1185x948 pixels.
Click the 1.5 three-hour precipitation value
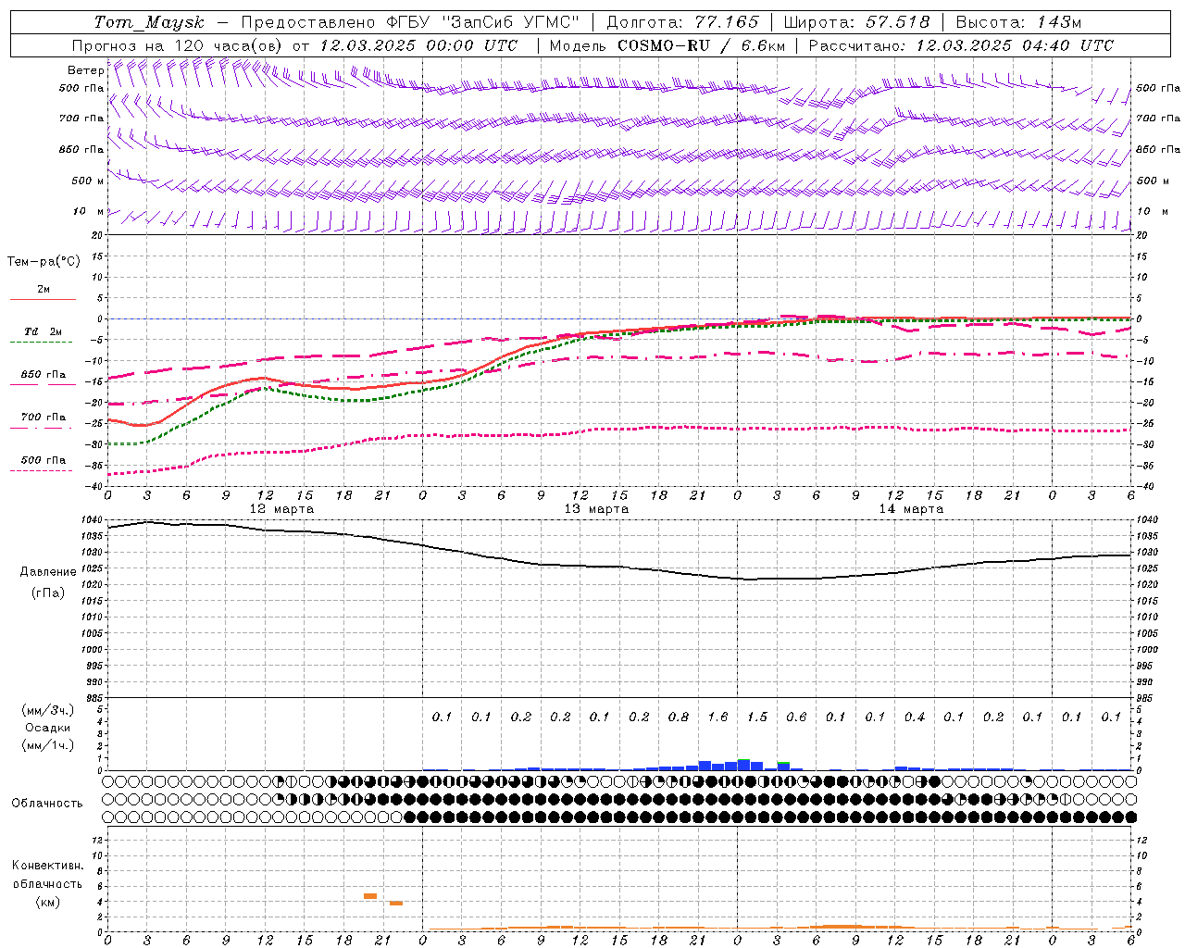(757, 717)
